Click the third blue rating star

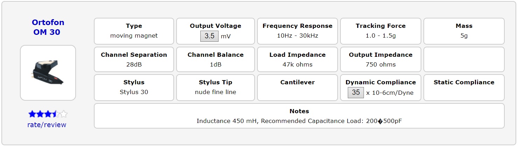click(x=48, y=114)
